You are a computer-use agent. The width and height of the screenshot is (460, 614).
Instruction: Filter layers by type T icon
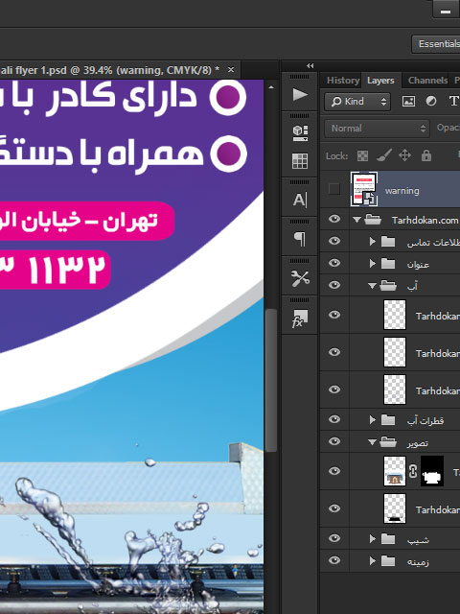click(453, 102)
